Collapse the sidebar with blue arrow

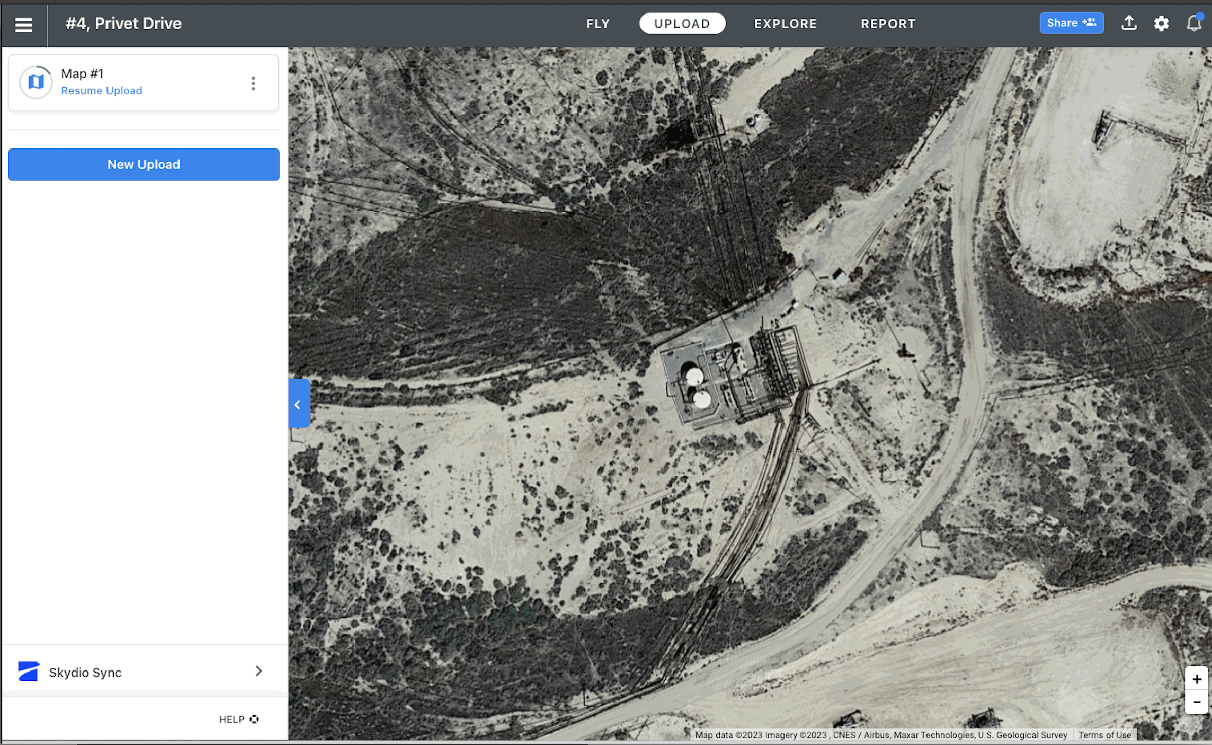299,404
